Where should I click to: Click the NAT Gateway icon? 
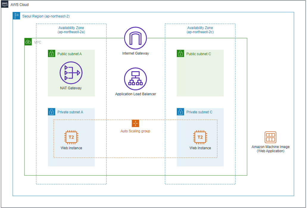click(x=71, y=73)
